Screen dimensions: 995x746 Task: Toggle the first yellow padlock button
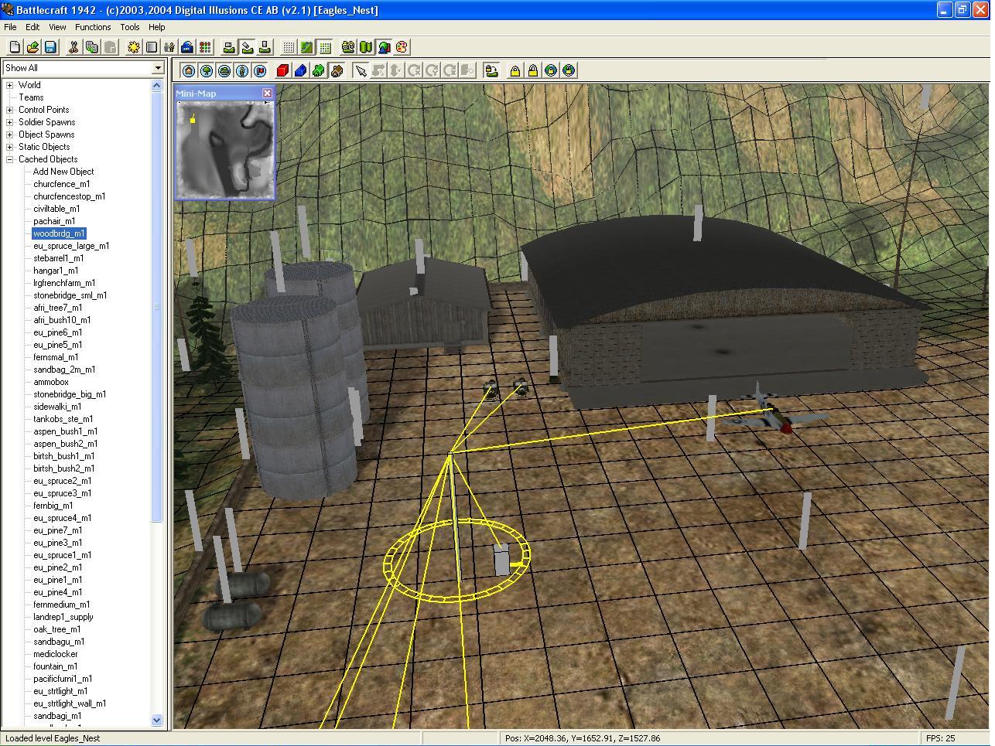coord(515,70)
